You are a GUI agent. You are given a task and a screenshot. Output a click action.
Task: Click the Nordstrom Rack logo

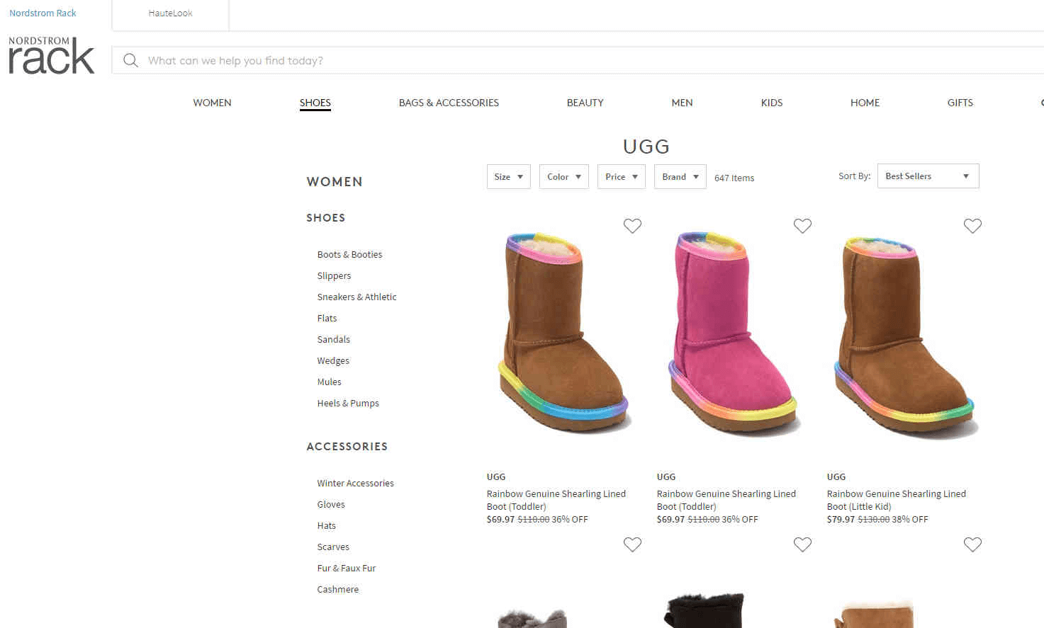51,55
